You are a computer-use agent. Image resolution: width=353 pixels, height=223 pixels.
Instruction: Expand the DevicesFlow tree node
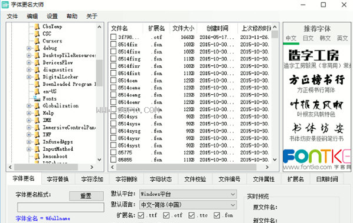tap(29, 62)
